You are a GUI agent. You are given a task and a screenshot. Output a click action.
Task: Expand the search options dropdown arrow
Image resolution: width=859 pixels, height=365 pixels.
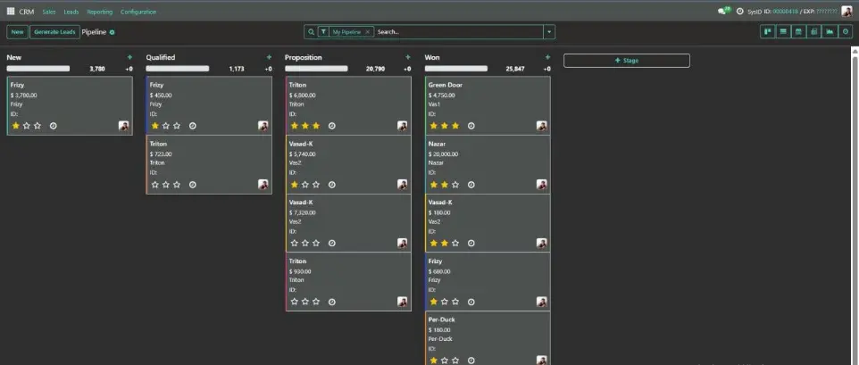[549, 31]
